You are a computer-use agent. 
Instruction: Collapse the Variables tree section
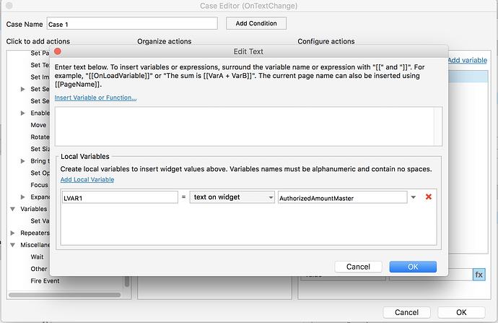pos(13,209)
